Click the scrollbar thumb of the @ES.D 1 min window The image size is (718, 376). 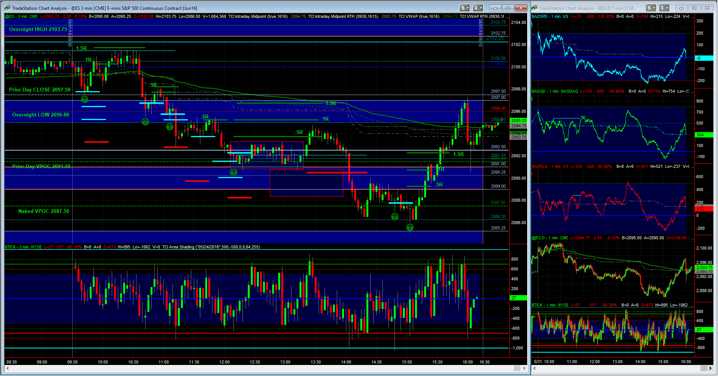pyautogui.click(x=703, y=368)
